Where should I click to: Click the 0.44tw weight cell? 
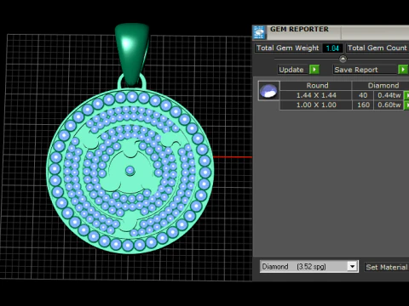tap(389, 95)
